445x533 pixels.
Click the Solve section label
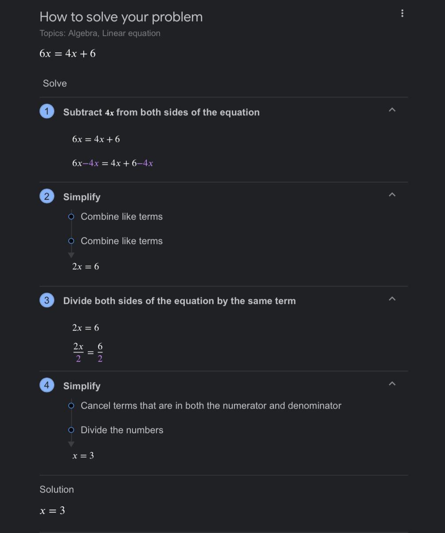pos(55,83)
